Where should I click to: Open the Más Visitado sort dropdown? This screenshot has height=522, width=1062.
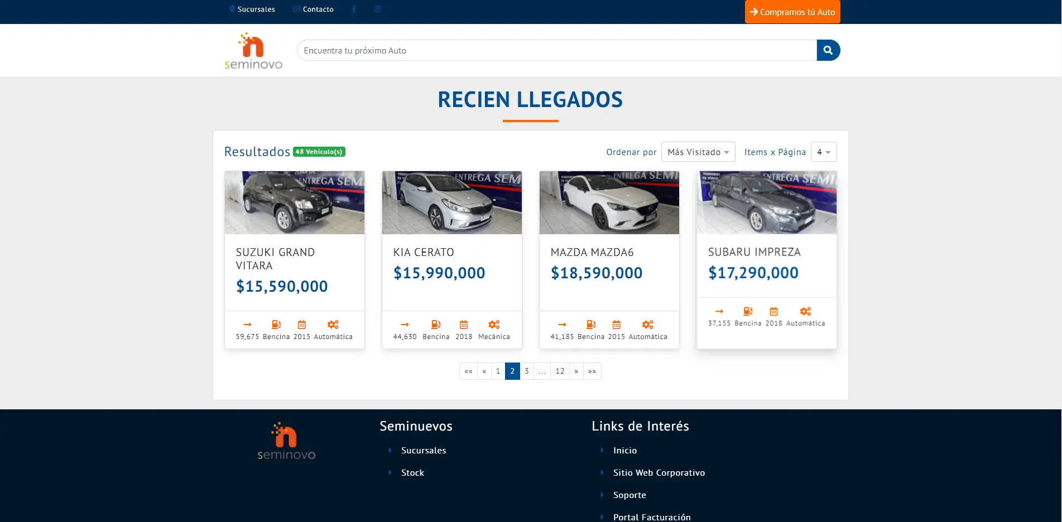click(698, 152)
